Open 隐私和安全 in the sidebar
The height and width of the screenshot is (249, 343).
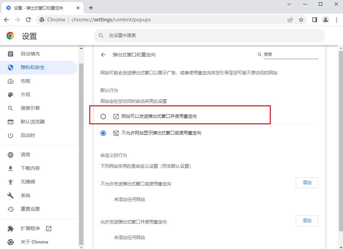[39, 68]
